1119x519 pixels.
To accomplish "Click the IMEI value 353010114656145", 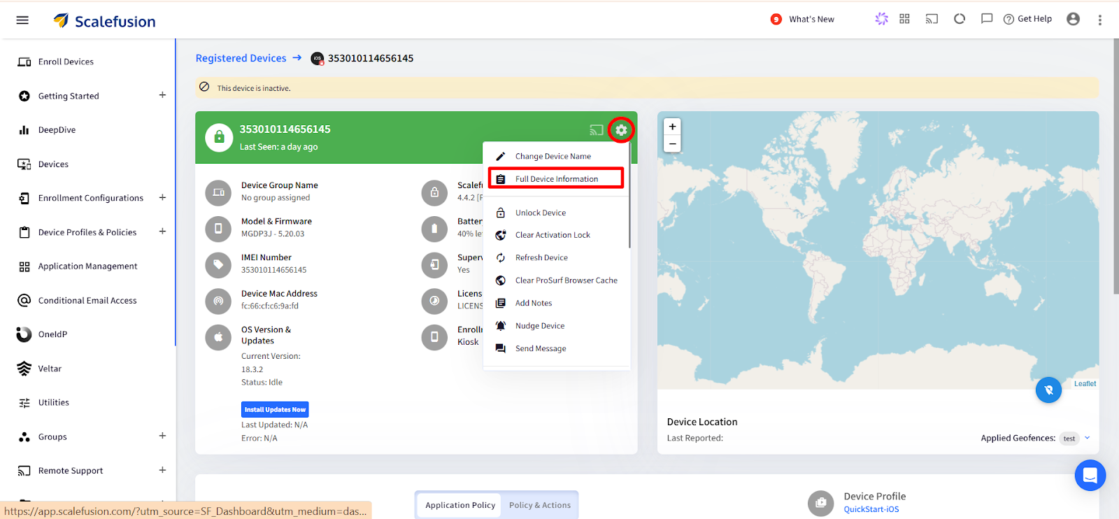I will coord(274,270).
